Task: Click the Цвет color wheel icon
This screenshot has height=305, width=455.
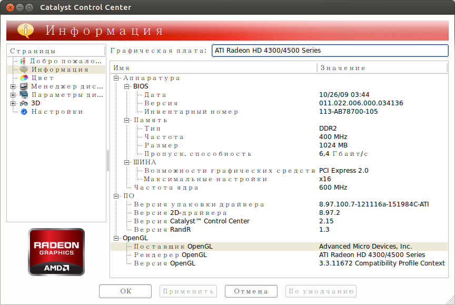Action: tap(24, 78)
